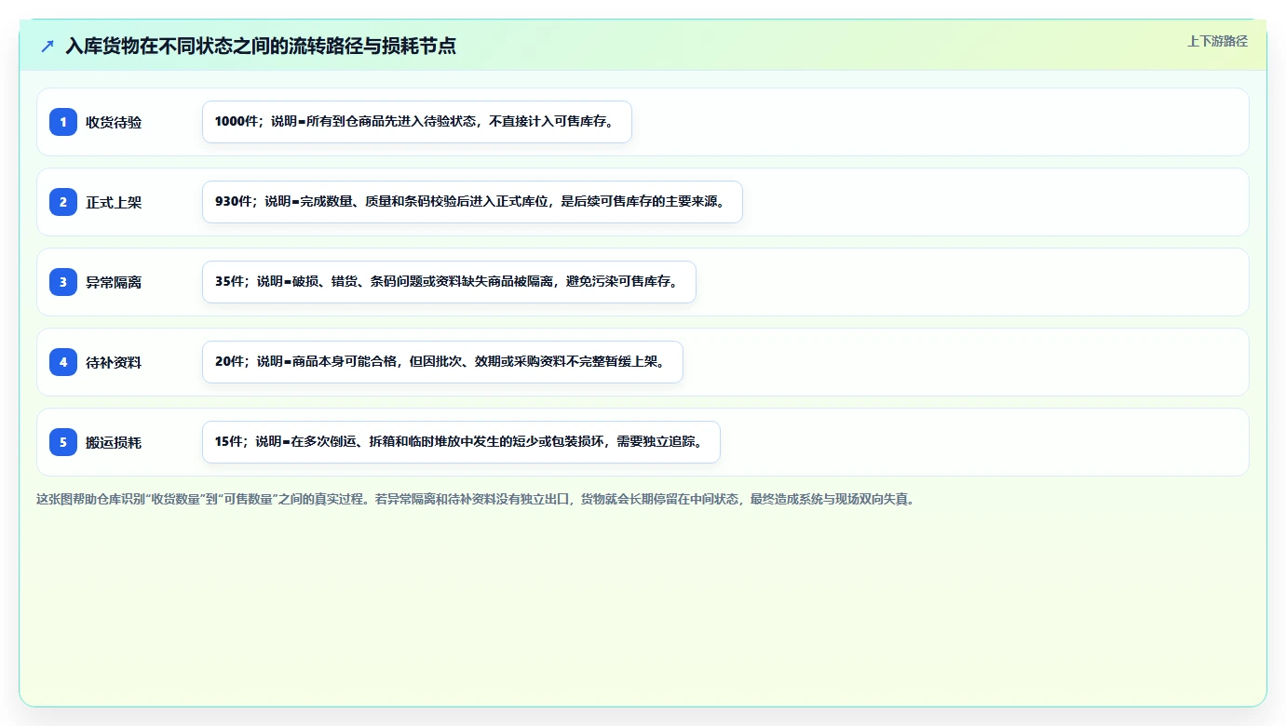Click the number 4 badge for 待补资料
Image resolution: width=1286 pixels, height=726 pixels.
click(x=63, y=362)
